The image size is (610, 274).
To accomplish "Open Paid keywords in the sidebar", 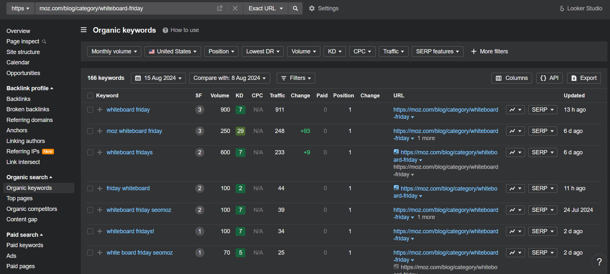I will (x=25, y=245).
